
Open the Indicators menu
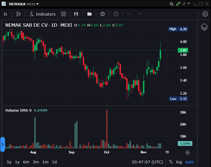coord(43,14)
